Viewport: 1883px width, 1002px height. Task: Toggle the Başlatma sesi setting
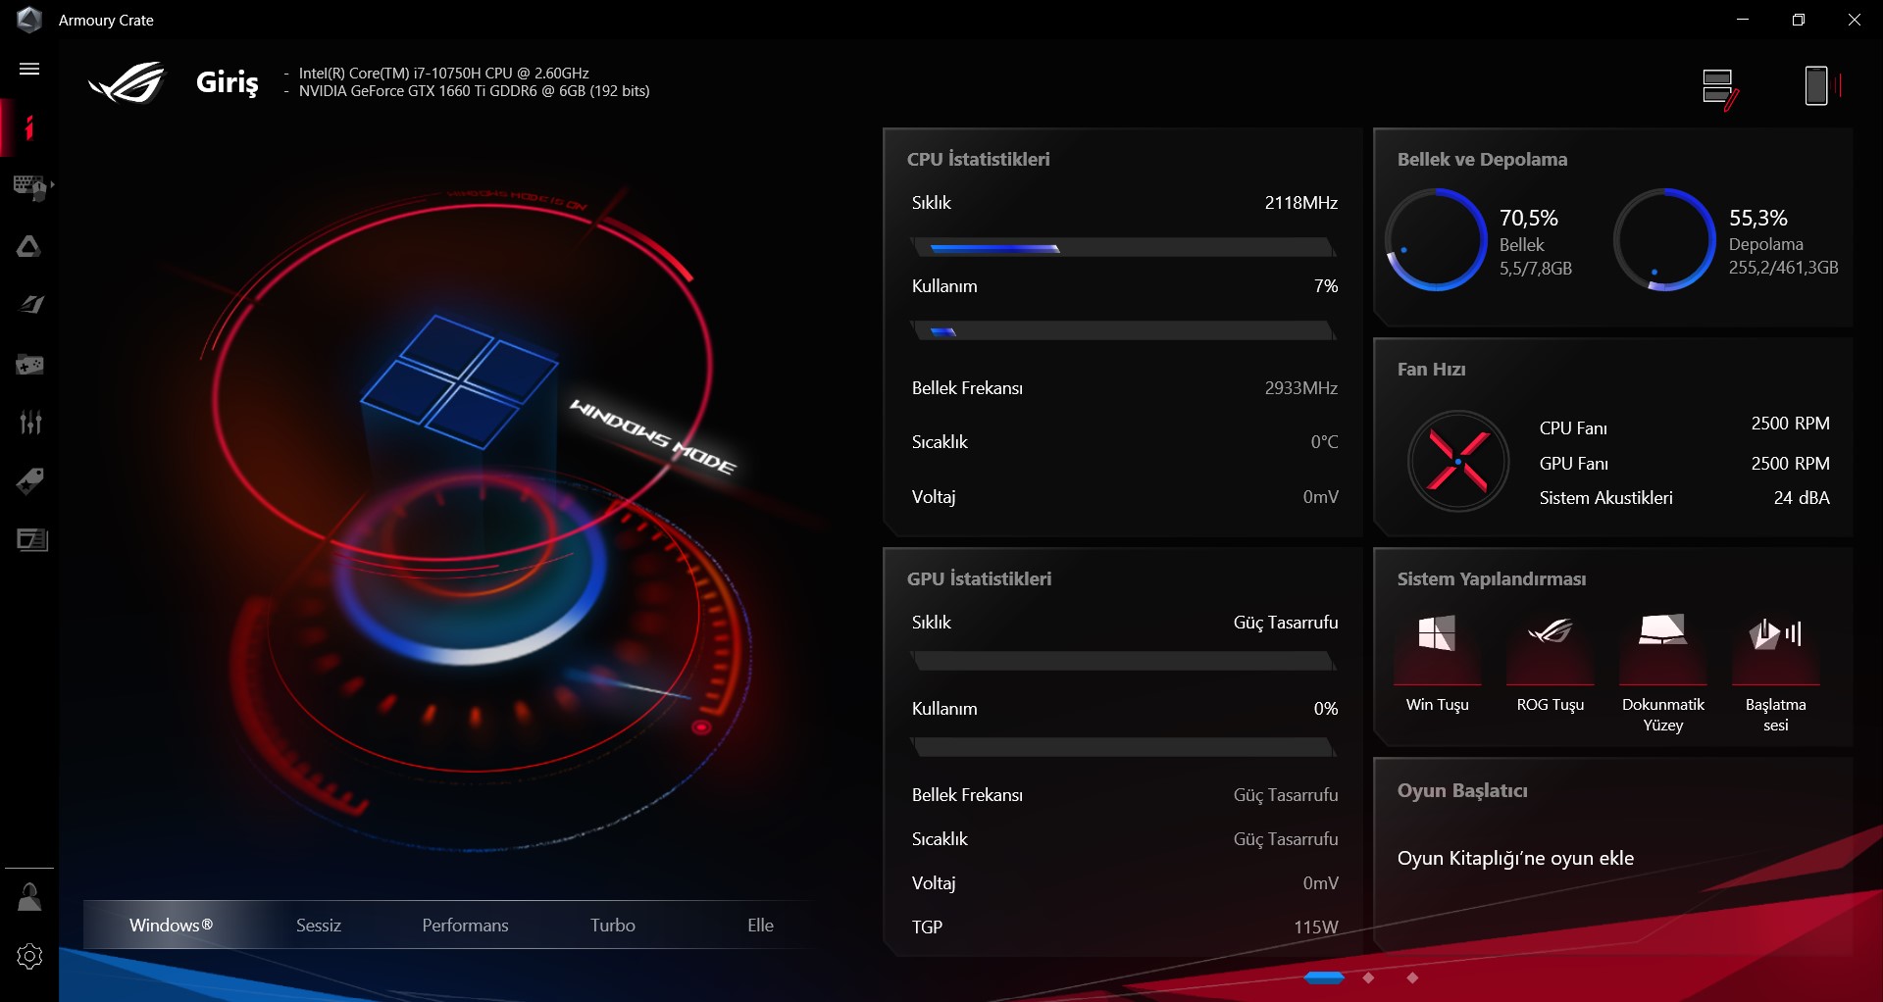pyautogui.click(x=1775, y=673)
